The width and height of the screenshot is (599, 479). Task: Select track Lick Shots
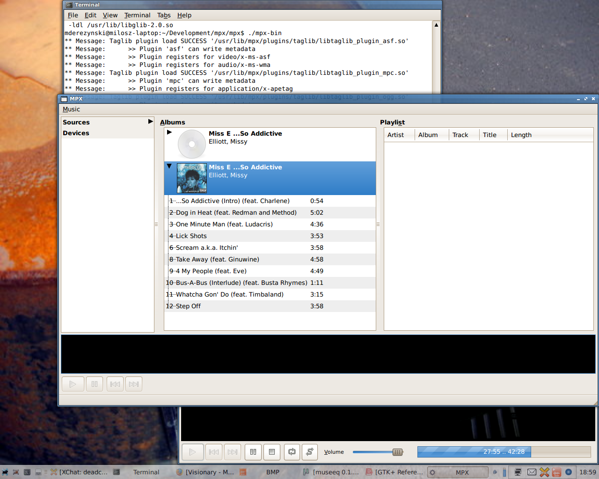pyautogui.click(x=270, y=236)
